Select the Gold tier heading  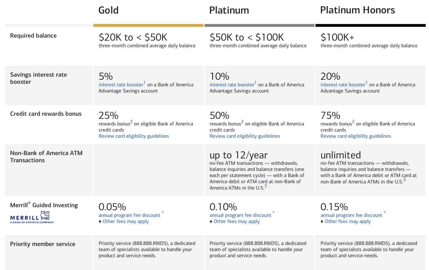pos(108,10)
